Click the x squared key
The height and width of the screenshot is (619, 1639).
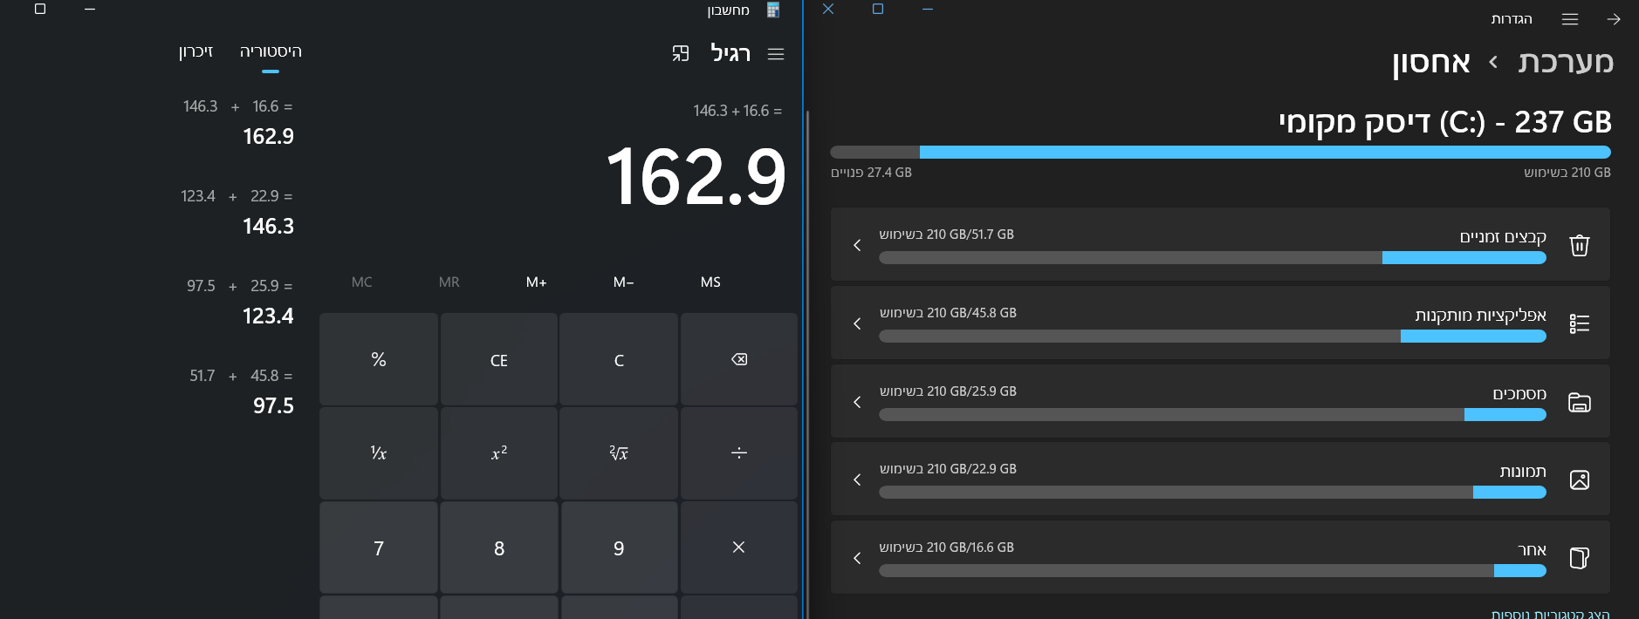(x=499, y=453)
